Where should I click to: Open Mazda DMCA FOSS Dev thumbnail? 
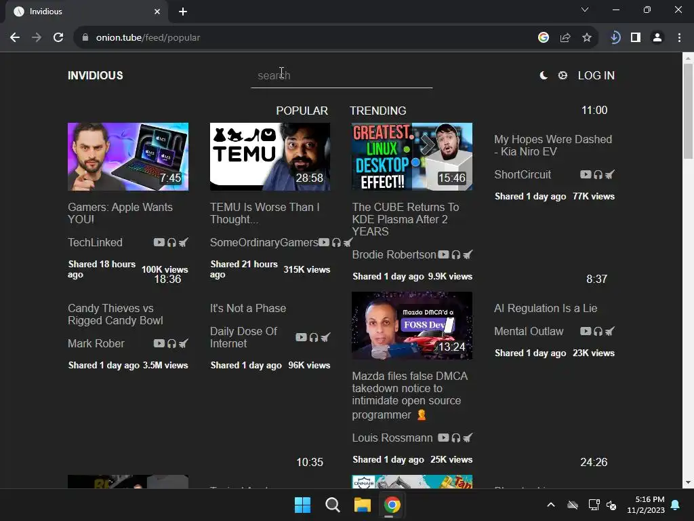412,326
